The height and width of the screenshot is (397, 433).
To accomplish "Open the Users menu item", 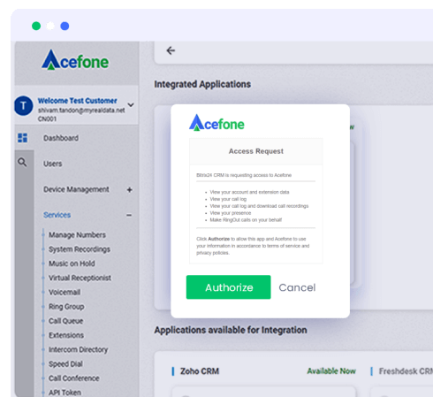I will click(53, 164).
